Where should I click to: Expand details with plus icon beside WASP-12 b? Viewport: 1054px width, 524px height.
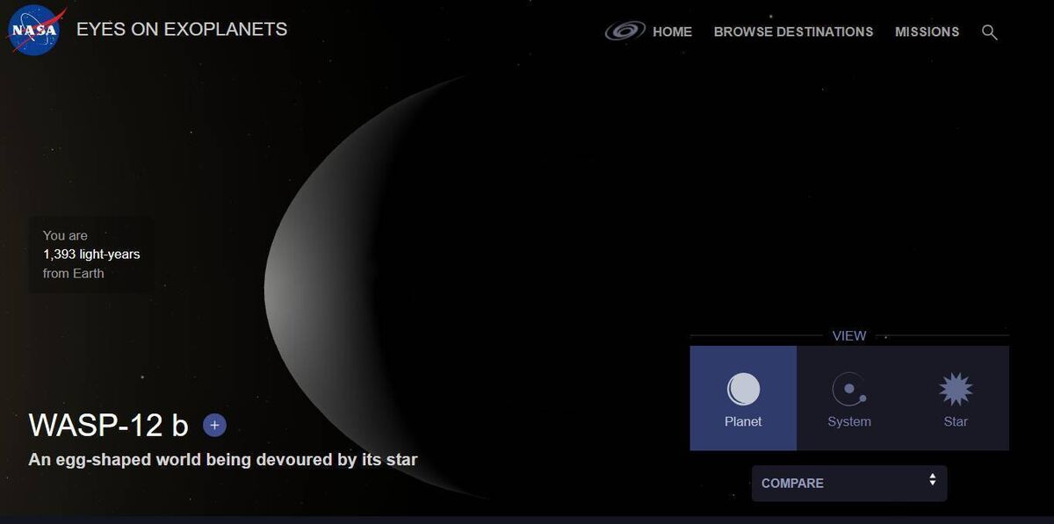214,426
